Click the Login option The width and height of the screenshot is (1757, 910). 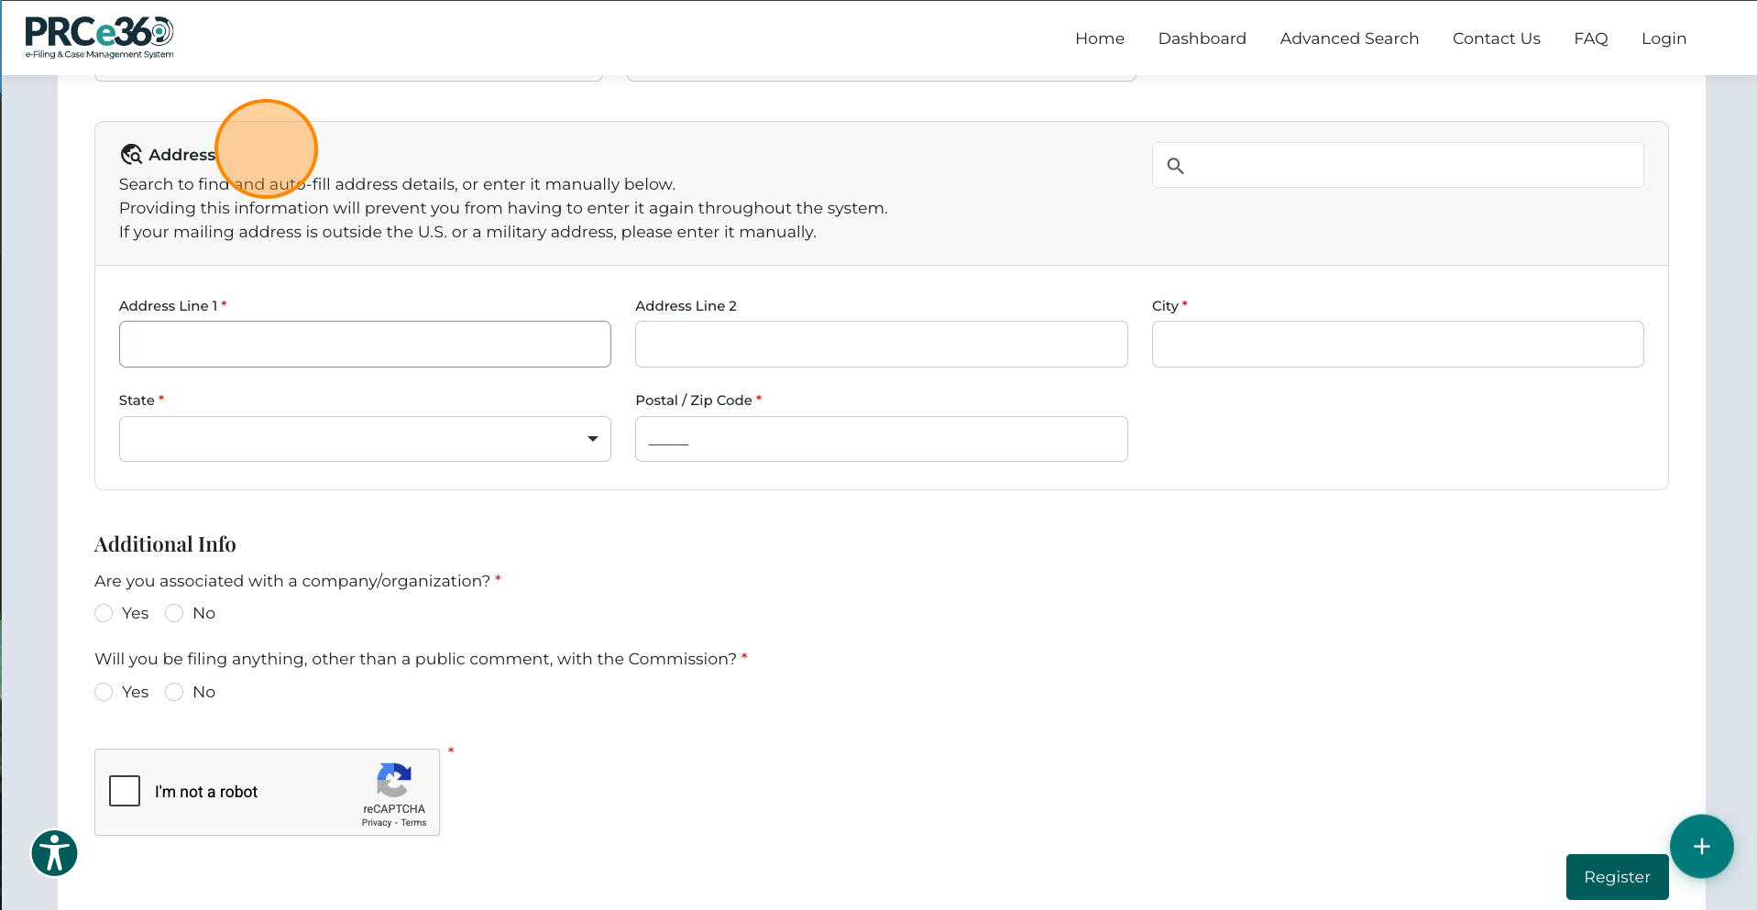[1664, 38]
